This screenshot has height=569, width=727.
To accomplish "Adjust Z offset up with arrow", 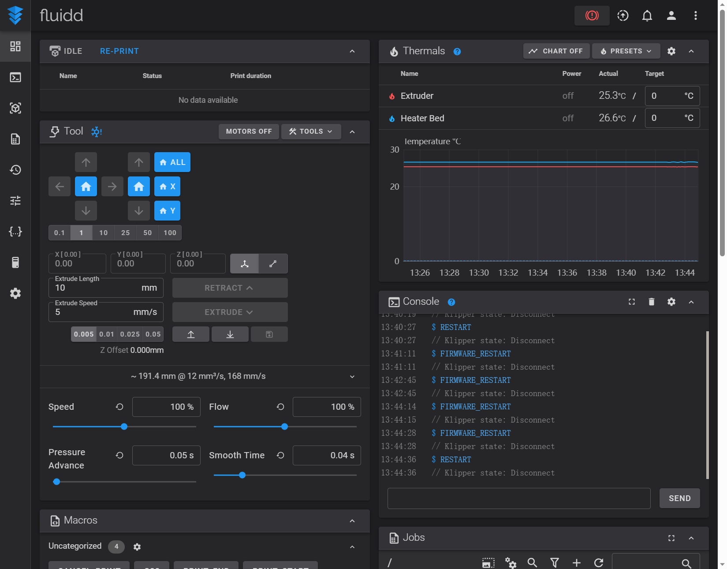I will 191,334.
